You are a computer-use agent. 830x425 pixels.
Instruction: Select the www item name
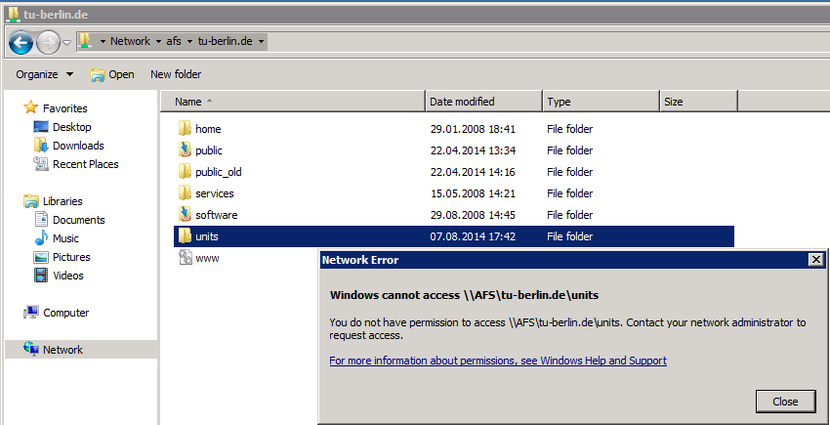[x=207, y=258]
